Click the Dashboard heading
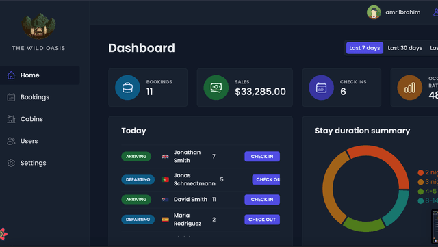 click(x=142, y=48)
